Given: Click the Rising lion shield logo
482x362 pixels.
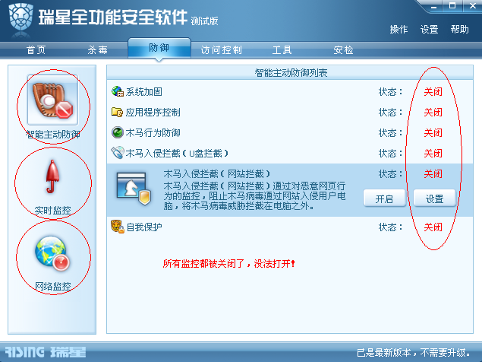Looking at the screenshot, I should 20,18.
